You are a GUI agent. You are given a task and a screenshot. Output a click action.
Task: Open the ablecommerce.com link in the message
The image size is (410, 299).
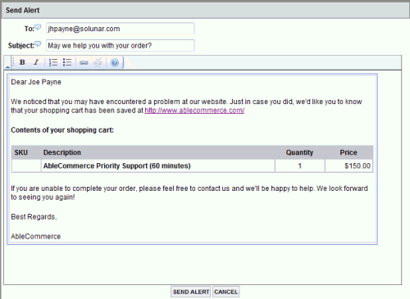pyautogui.click(x=194, y=111)
